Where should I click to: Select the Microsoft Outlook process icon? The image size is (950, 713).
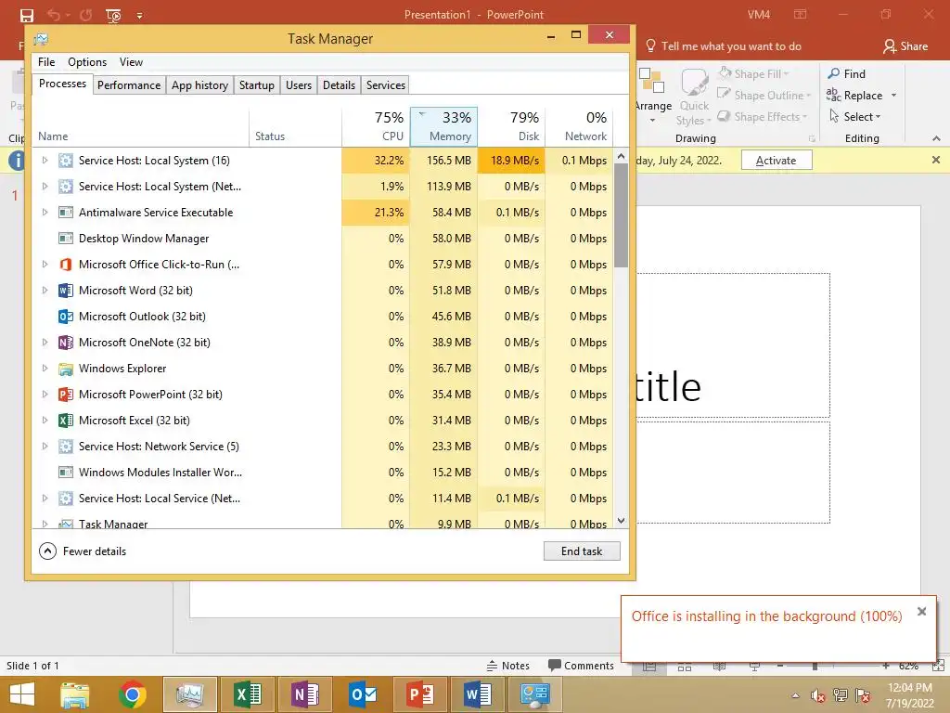point(66,317)
